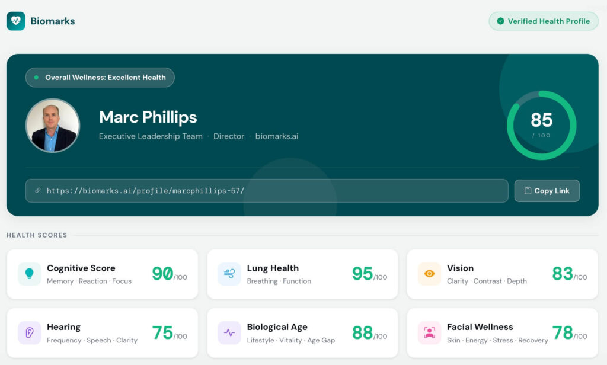Click the 90/100 cognitive score value
This screenshot has height=365, width=607.
coord(170,274)
